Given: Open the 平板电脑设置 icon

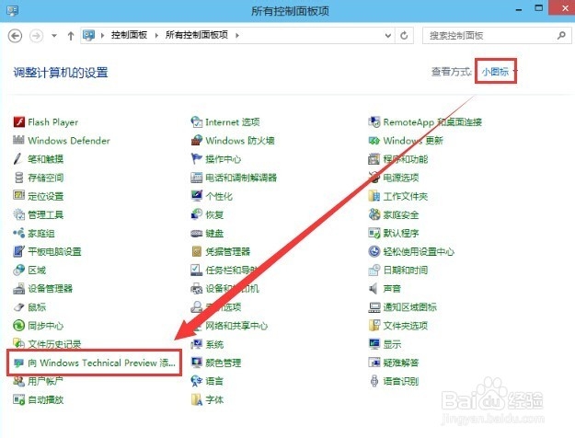Looking at the screenshot, I should tap(18, 251).
